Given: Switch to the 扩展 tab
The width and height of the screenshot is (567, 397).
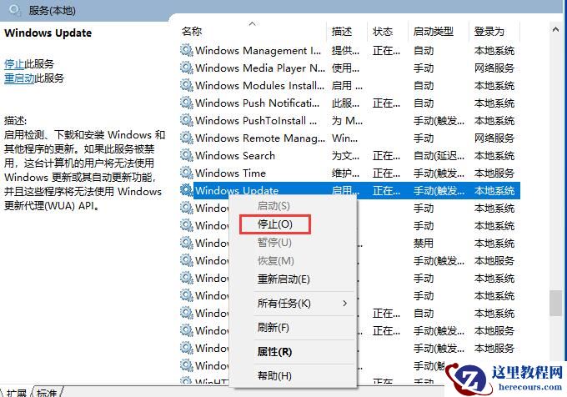Looking at the screenshot, I should [x=17, y=393].
